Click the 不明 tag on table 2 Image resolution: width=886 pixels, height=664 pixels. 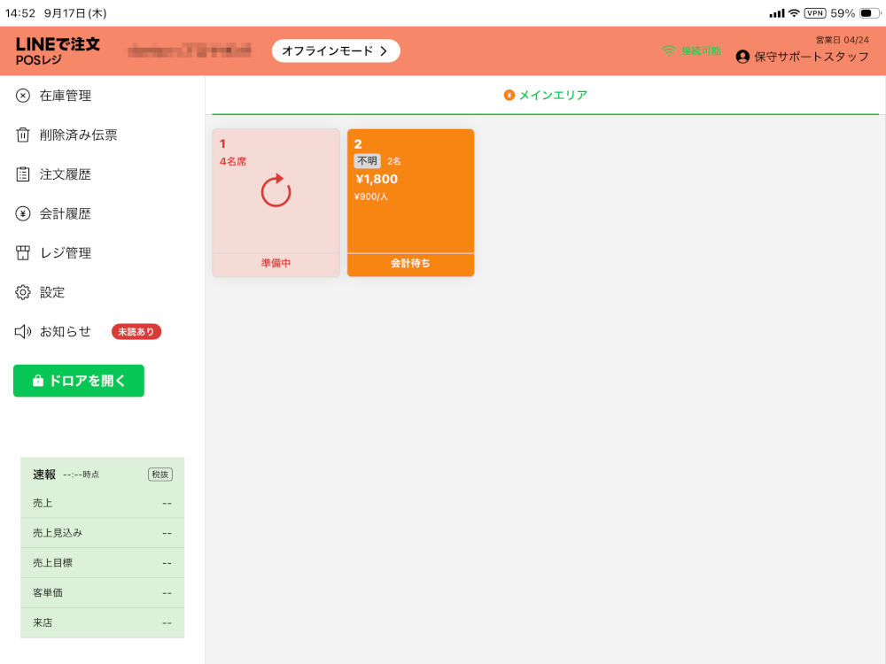pos(368,161)
